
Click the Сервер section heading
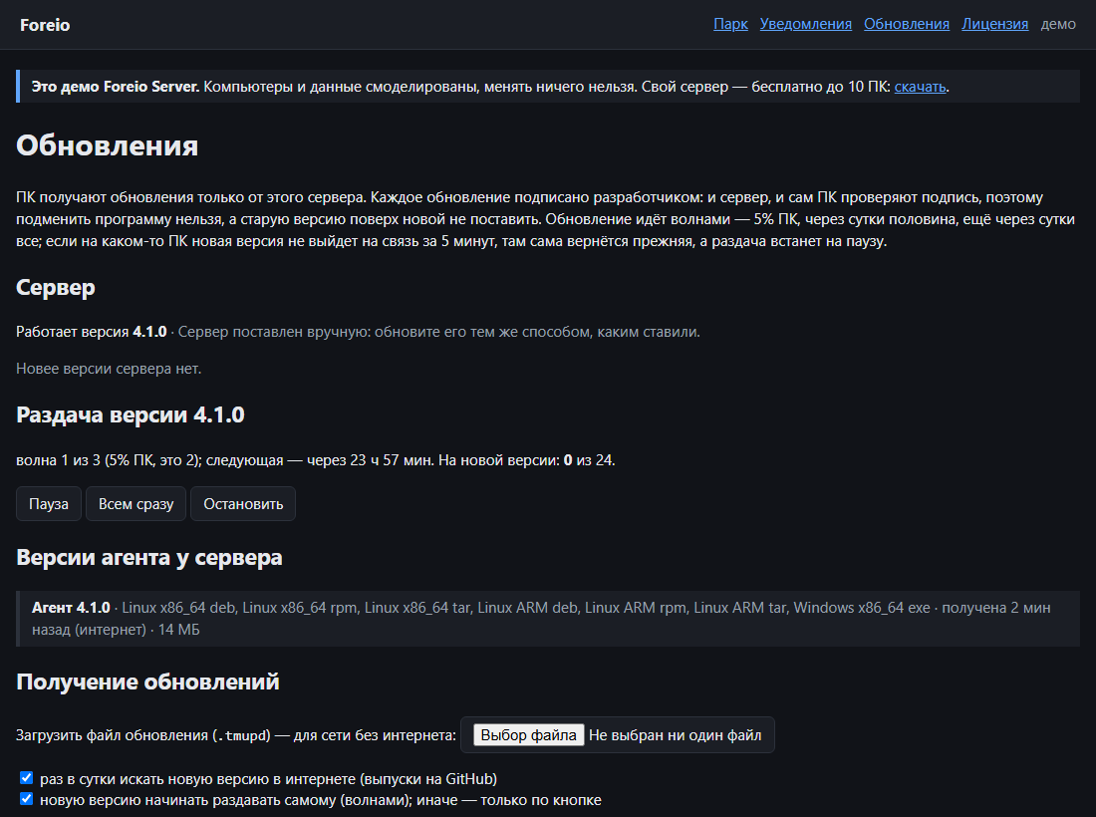click(55, 288)
